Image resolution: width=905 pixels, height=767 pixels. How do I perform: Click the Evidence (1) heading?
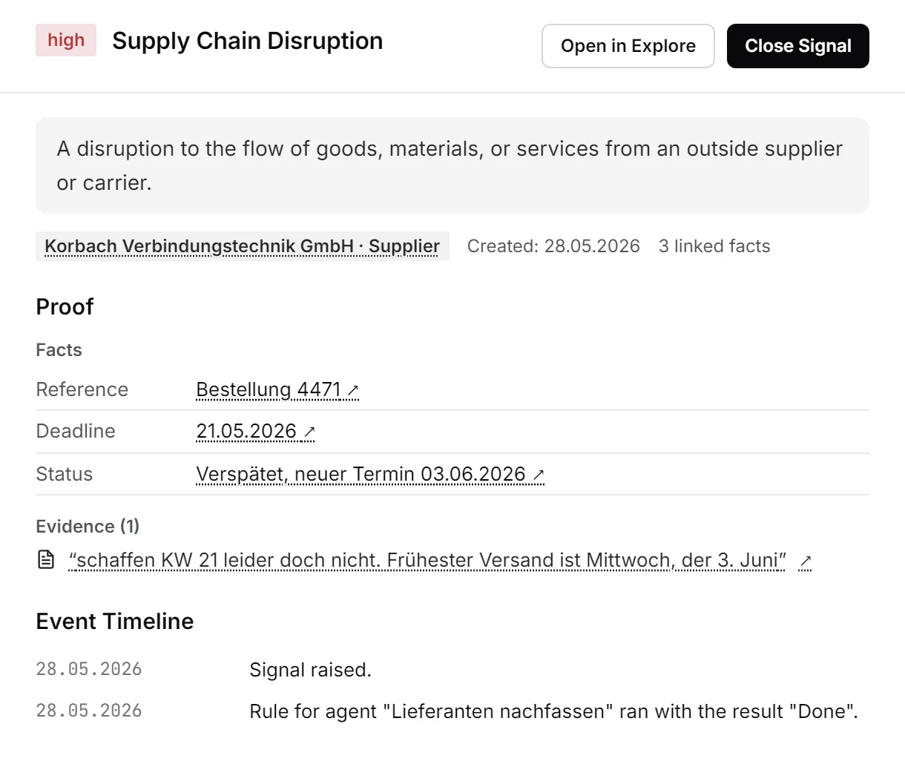88,526
